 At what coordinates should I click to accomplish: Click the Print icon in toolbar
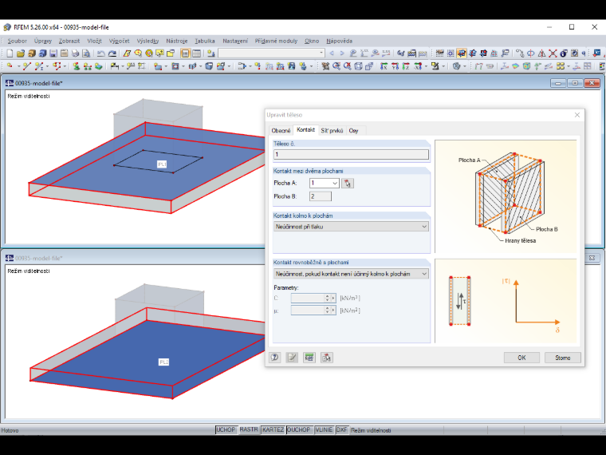76,53
